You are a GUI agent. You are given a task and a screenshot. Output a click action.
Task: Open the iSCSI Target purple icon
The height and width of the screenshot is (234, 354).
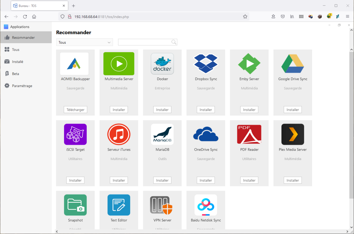click(75, 134)
